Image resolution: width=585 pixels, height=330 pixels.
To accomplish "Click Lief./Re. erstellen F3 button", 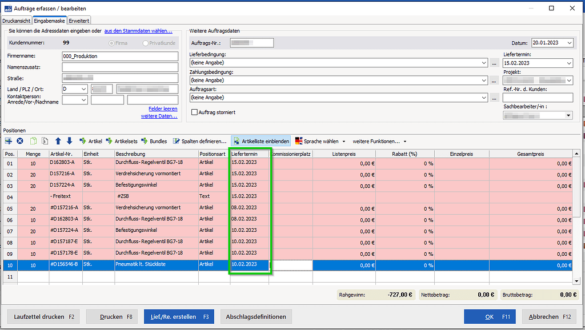I will pos(179,316).
